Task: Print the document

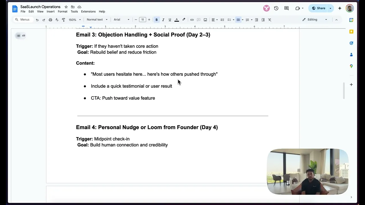Action: [x=50, y=20]
